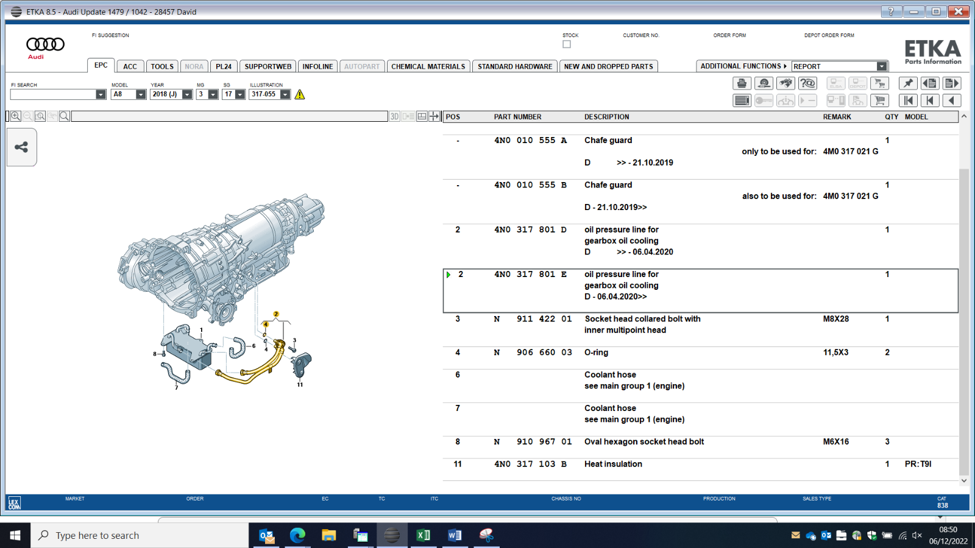
Task: Tick the STOCK checkbox
Action: coord(567,44)
